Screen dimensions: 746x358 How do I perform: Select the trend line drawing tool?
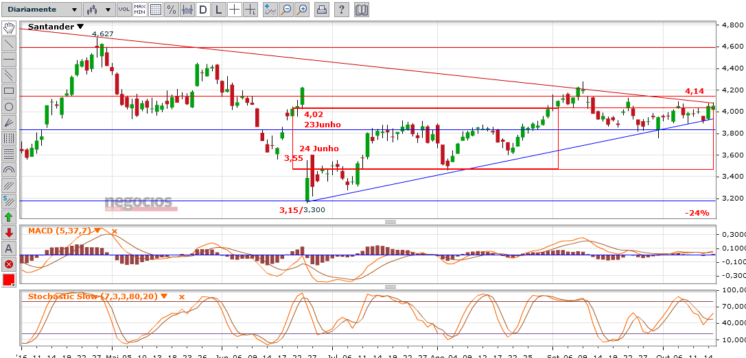(x=9, y=43)
